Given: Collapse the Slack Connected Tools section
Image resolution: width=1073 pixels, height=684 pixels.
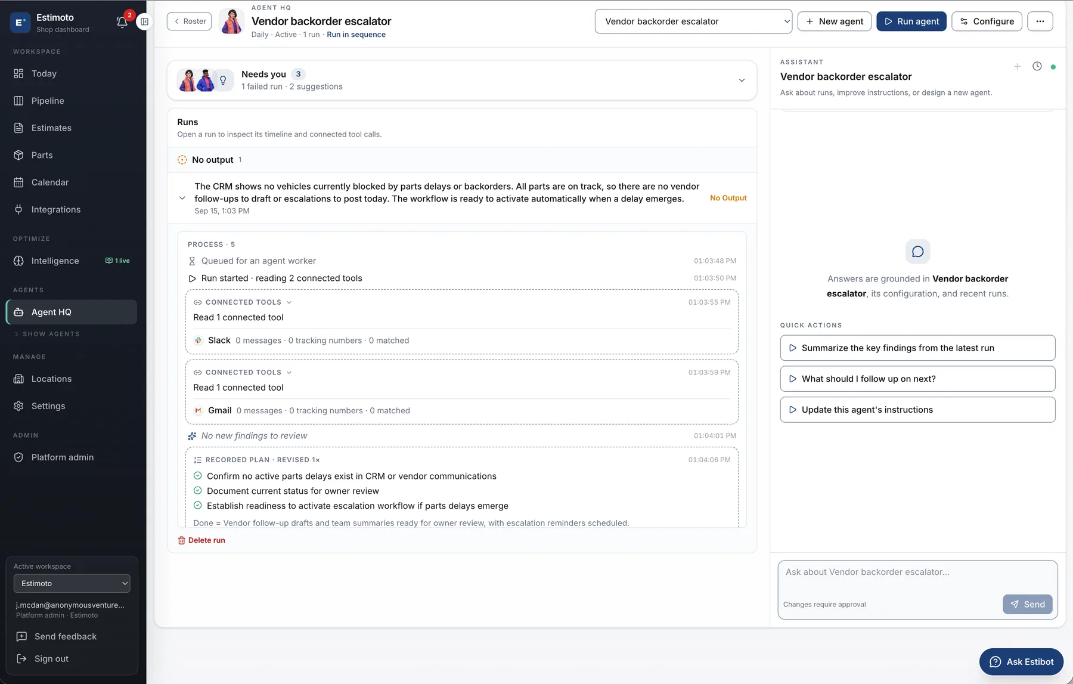Looking at the screenshot, I should [289, 302].
